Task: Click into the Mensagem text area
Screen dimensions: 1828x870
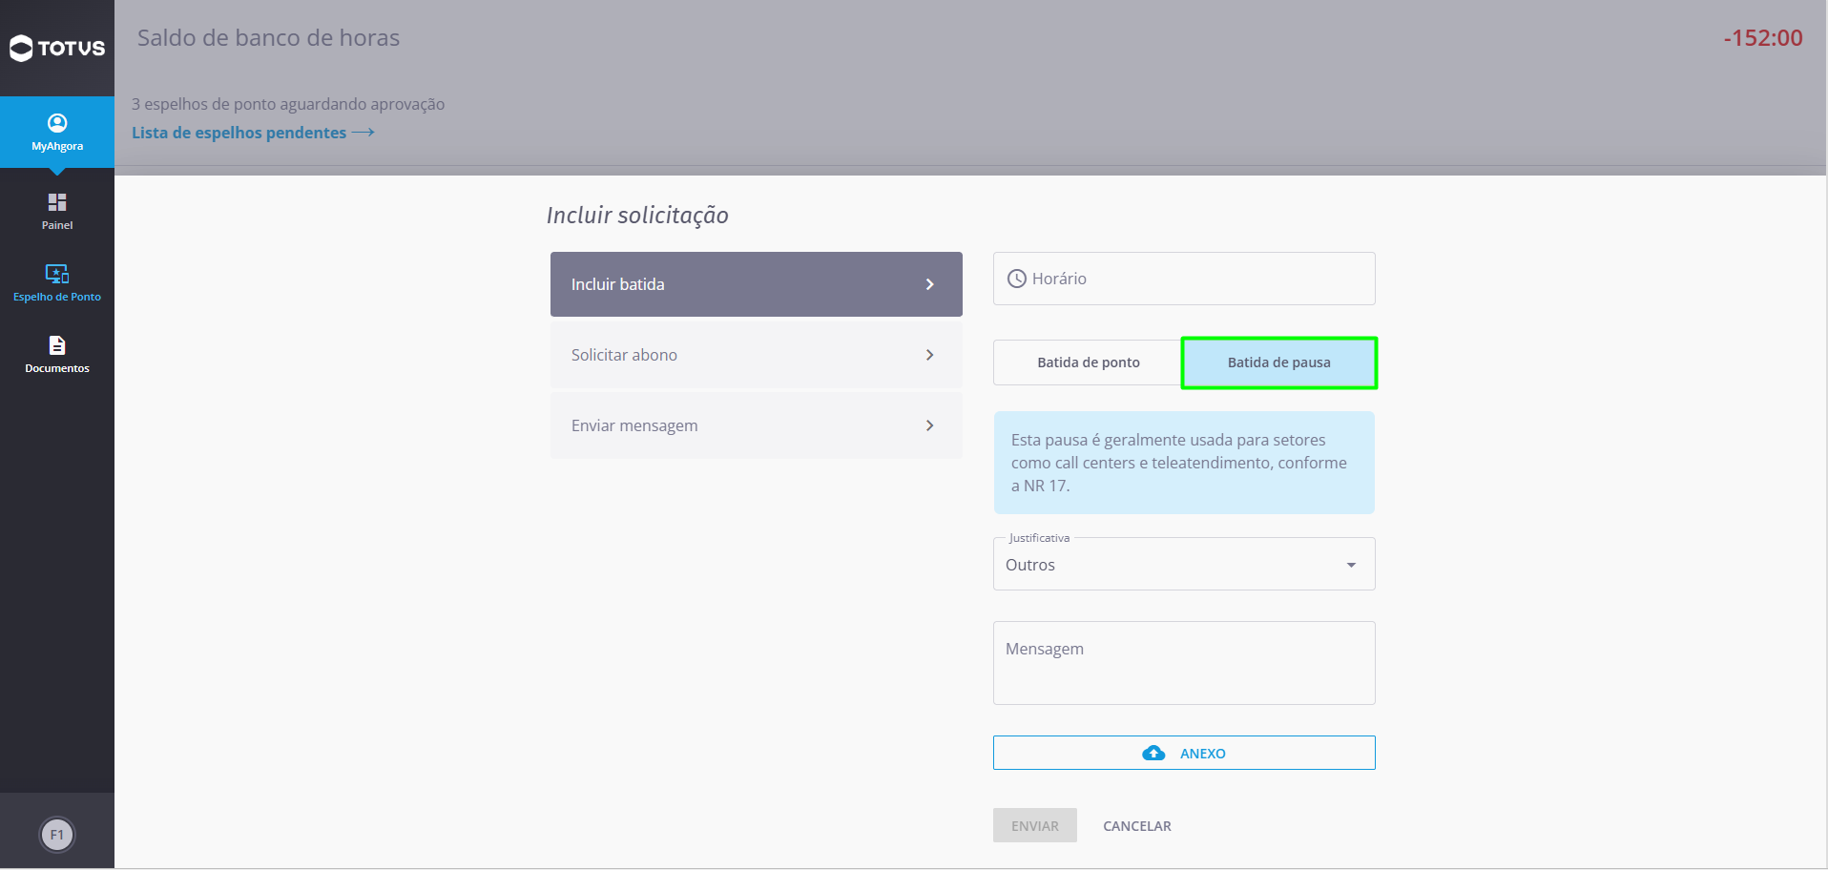Action: coord(1184,663)
